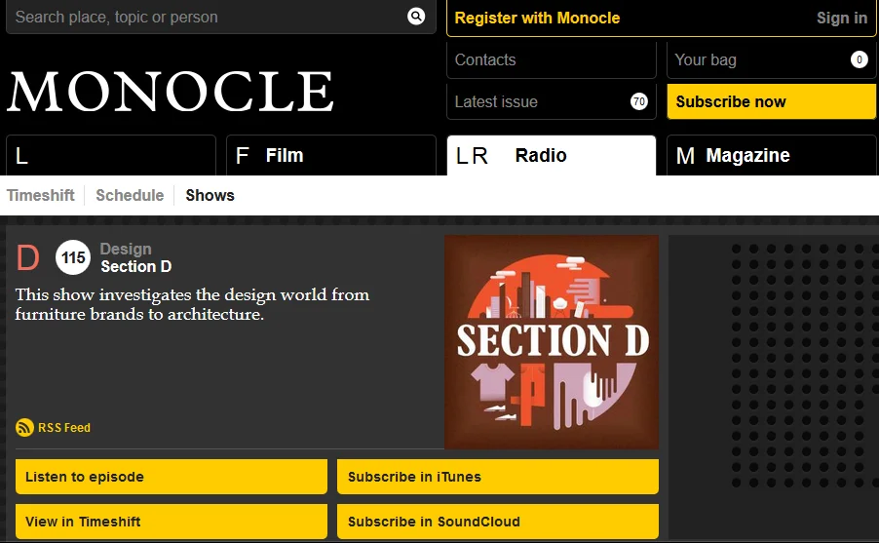Open the Timeshift sub-menu item
Screen dimensions: 879x543
[x=40, y=195]
